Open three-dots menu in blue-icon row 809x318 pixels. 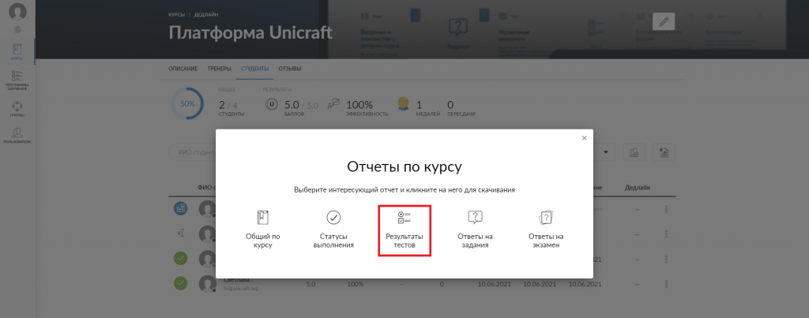pyautogui.click(x=667, y=209)
